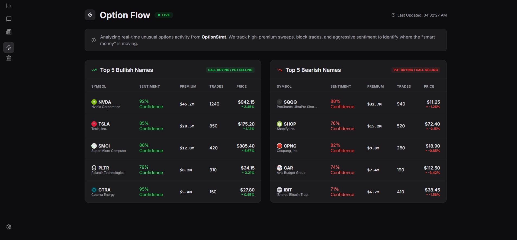Click the clock icon next to Last Updated

(393, 15)
